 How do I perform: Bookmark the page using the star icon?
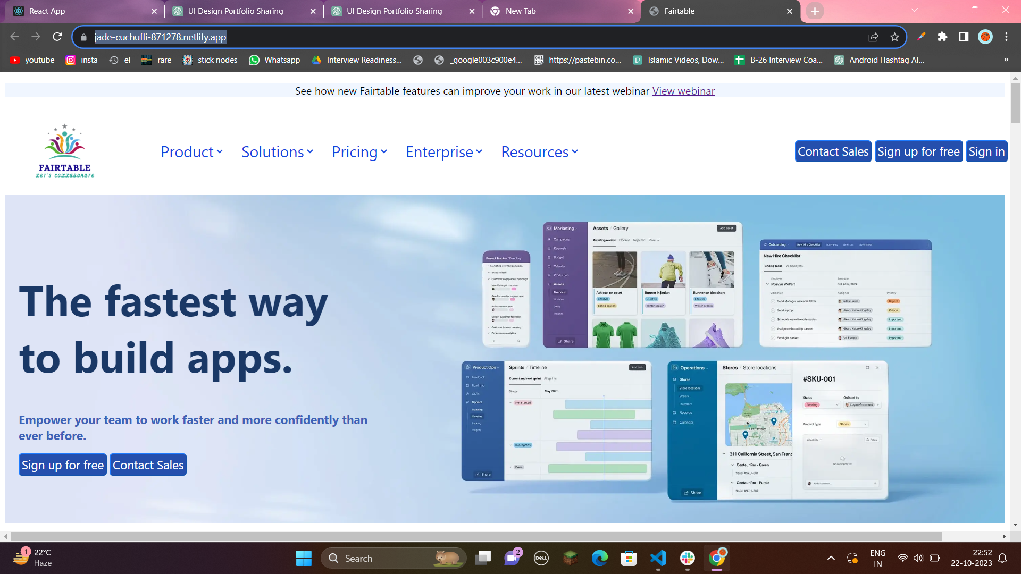point(895,37)
